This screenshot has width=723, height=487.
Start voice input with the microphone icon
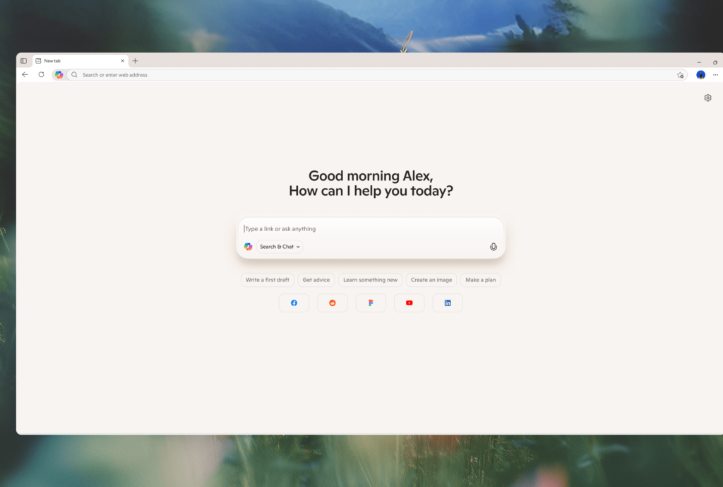point(494,247)
